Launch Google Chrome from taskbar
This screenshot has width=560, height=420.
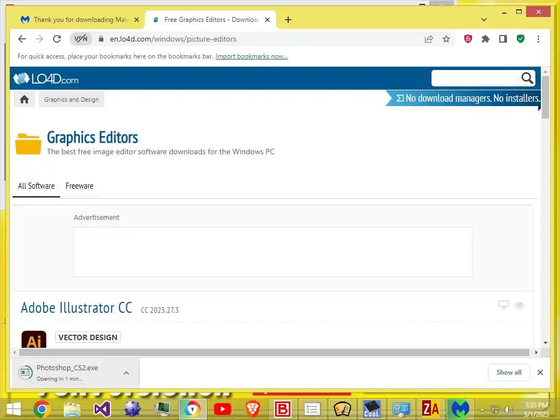pos(42,409)
